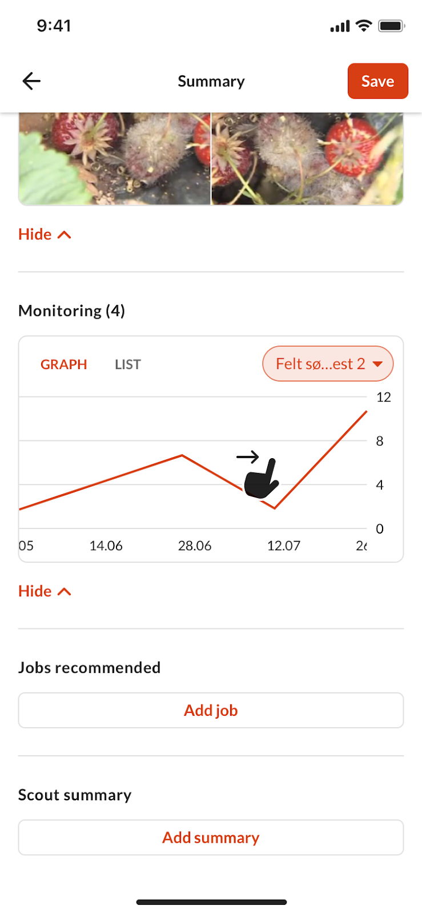This screenshot has height=914, width=422.
Task: Open the Felt sø...est 2 field dropdown
Action: click(328, 364)
